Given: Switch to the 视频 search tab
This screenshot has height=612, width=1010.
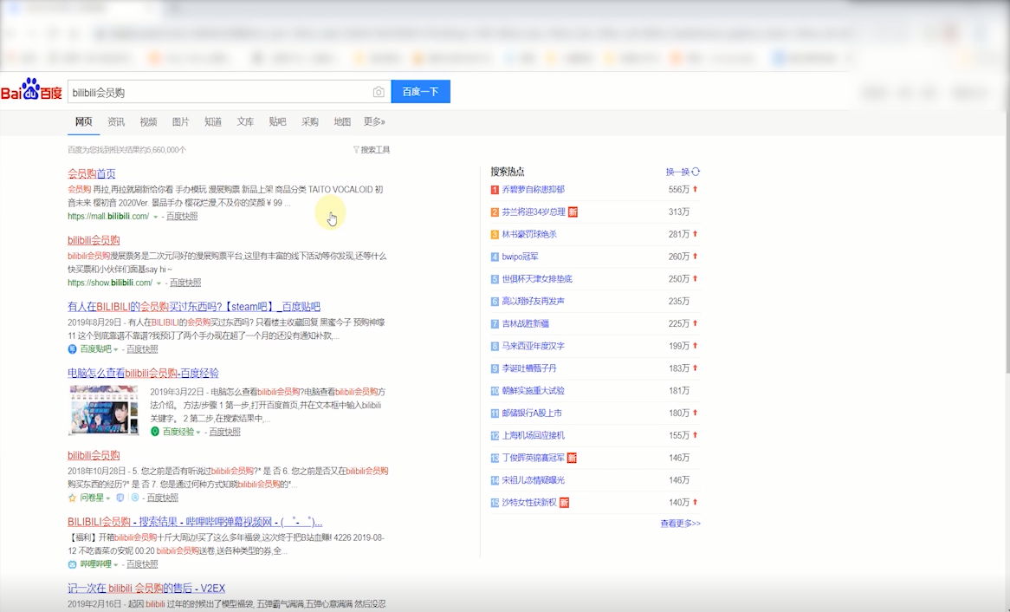Looking at the screenshot, I should 148,121.
